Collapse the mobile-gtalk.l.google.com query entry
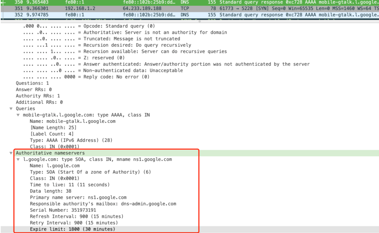Image resolution: width=379 pixels, height=233 pixels. point(18,115)
